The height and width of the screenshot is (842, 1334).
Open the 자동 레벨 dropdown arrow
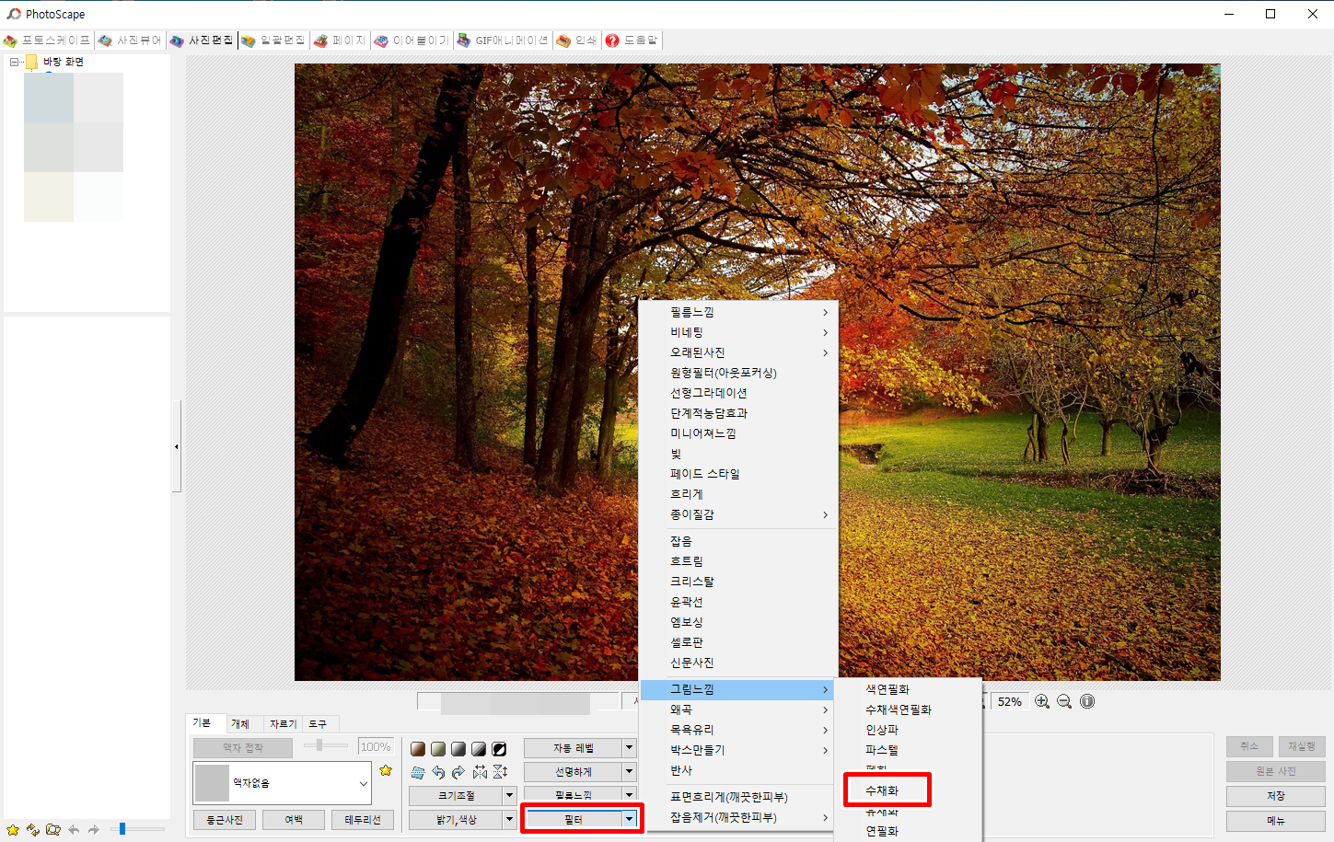click(x=630, y=748)
